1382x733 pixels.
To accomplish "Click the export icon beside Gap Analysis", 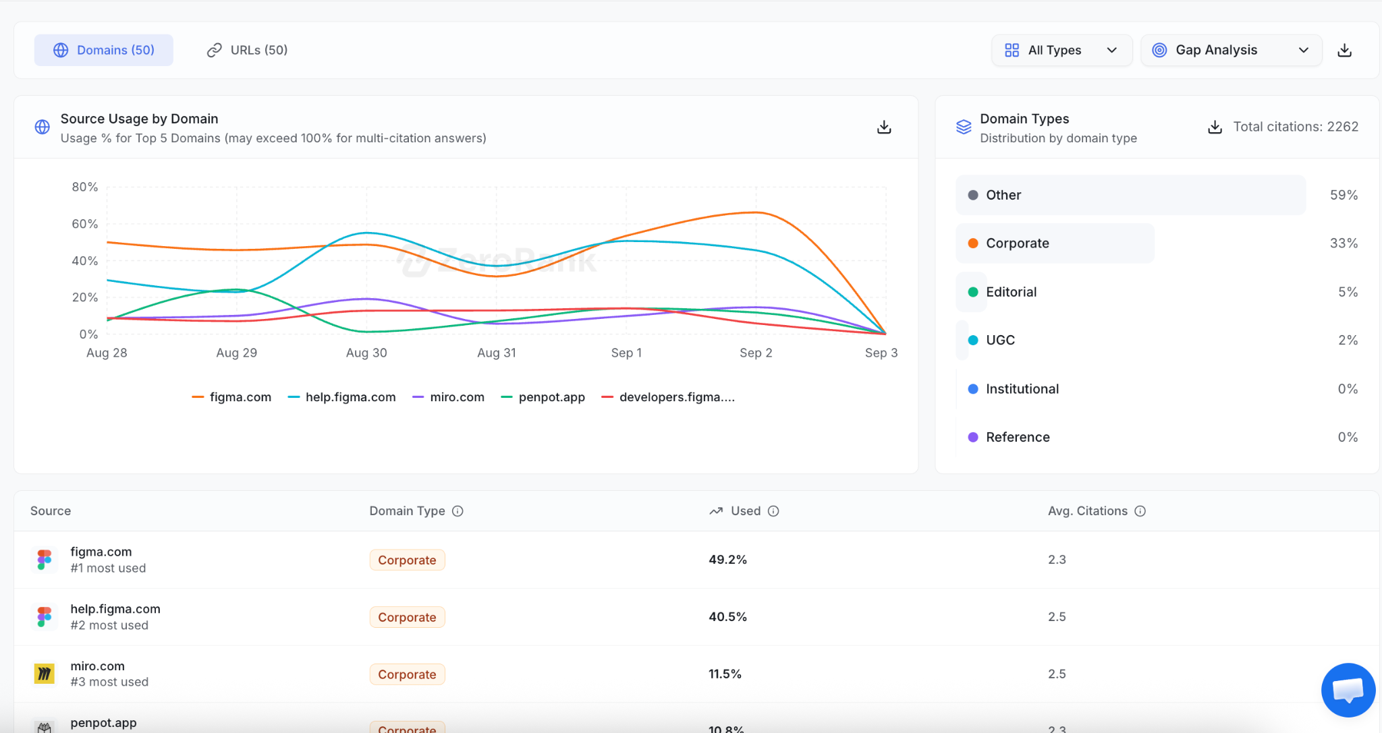I will 1344,51.
